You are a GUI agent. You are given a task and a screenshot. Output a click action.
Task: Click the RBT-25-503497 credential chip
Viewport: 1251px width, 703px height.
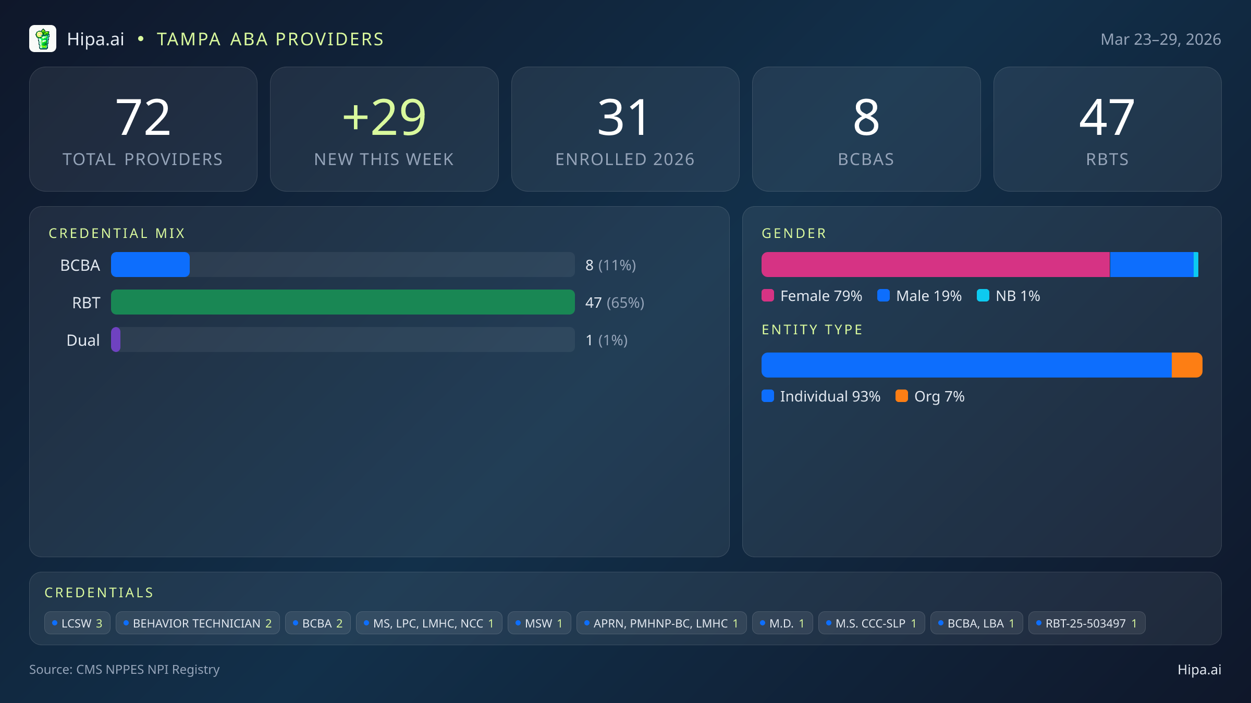tap(1086, 623)
